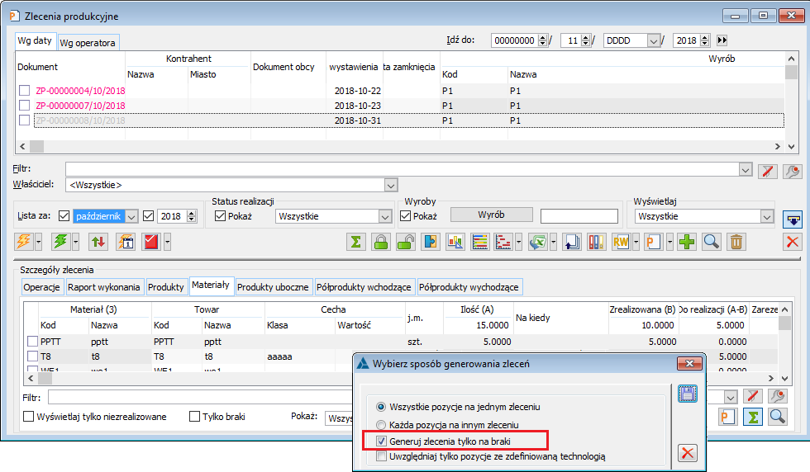The height and width of the screenshot is (472, 810).
Task: Click the trash can delete icon
Action: coord(736,242)
